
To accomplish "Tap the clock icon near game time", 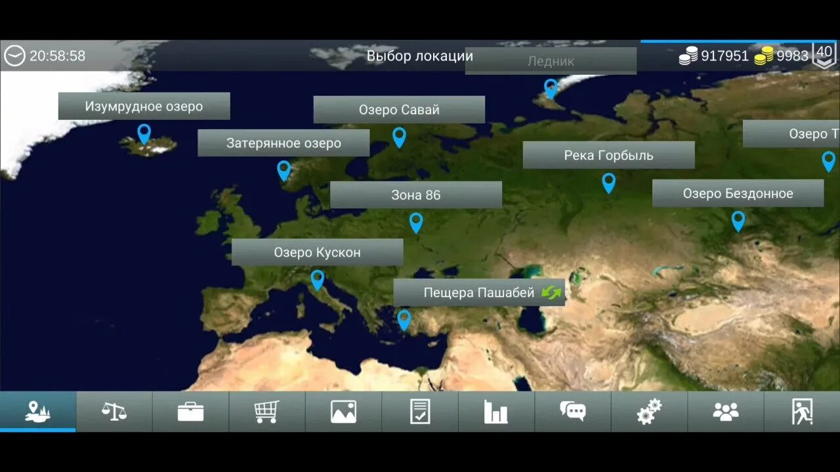I will 14,56.
